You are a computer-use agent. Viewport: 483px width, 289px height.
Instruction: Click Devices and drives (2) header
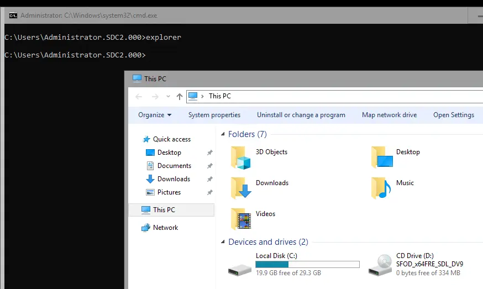(268, 242)
